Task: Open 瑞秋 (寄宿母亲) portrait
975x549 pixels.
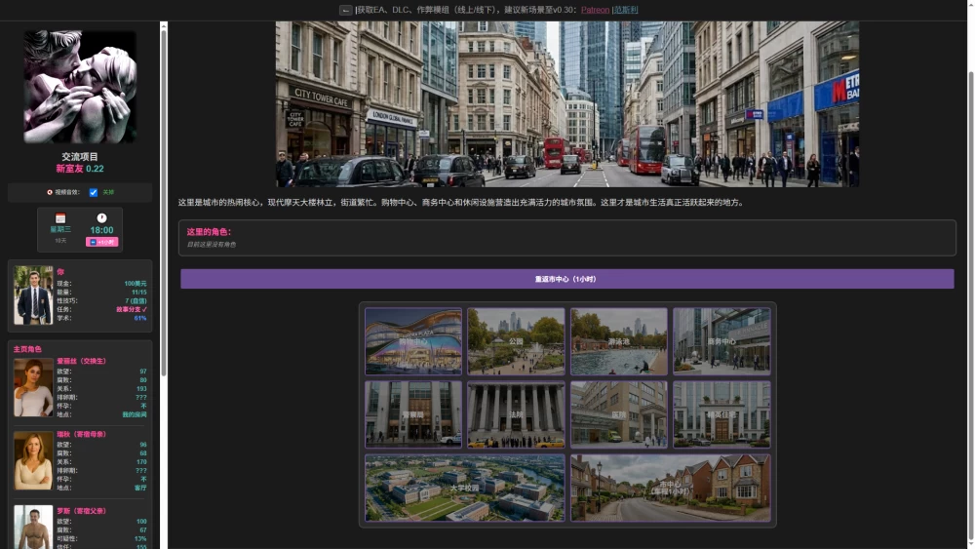Action: 33,460
